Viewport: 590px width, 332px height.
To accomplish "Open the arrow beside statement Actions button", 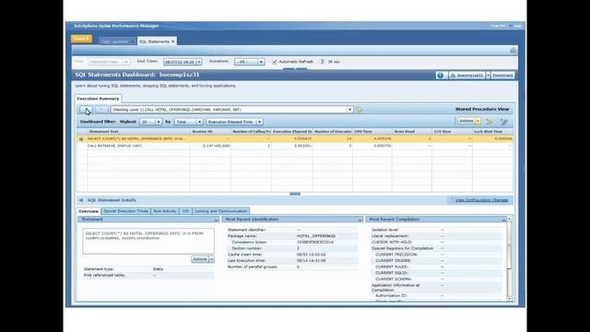I will 211,259.
